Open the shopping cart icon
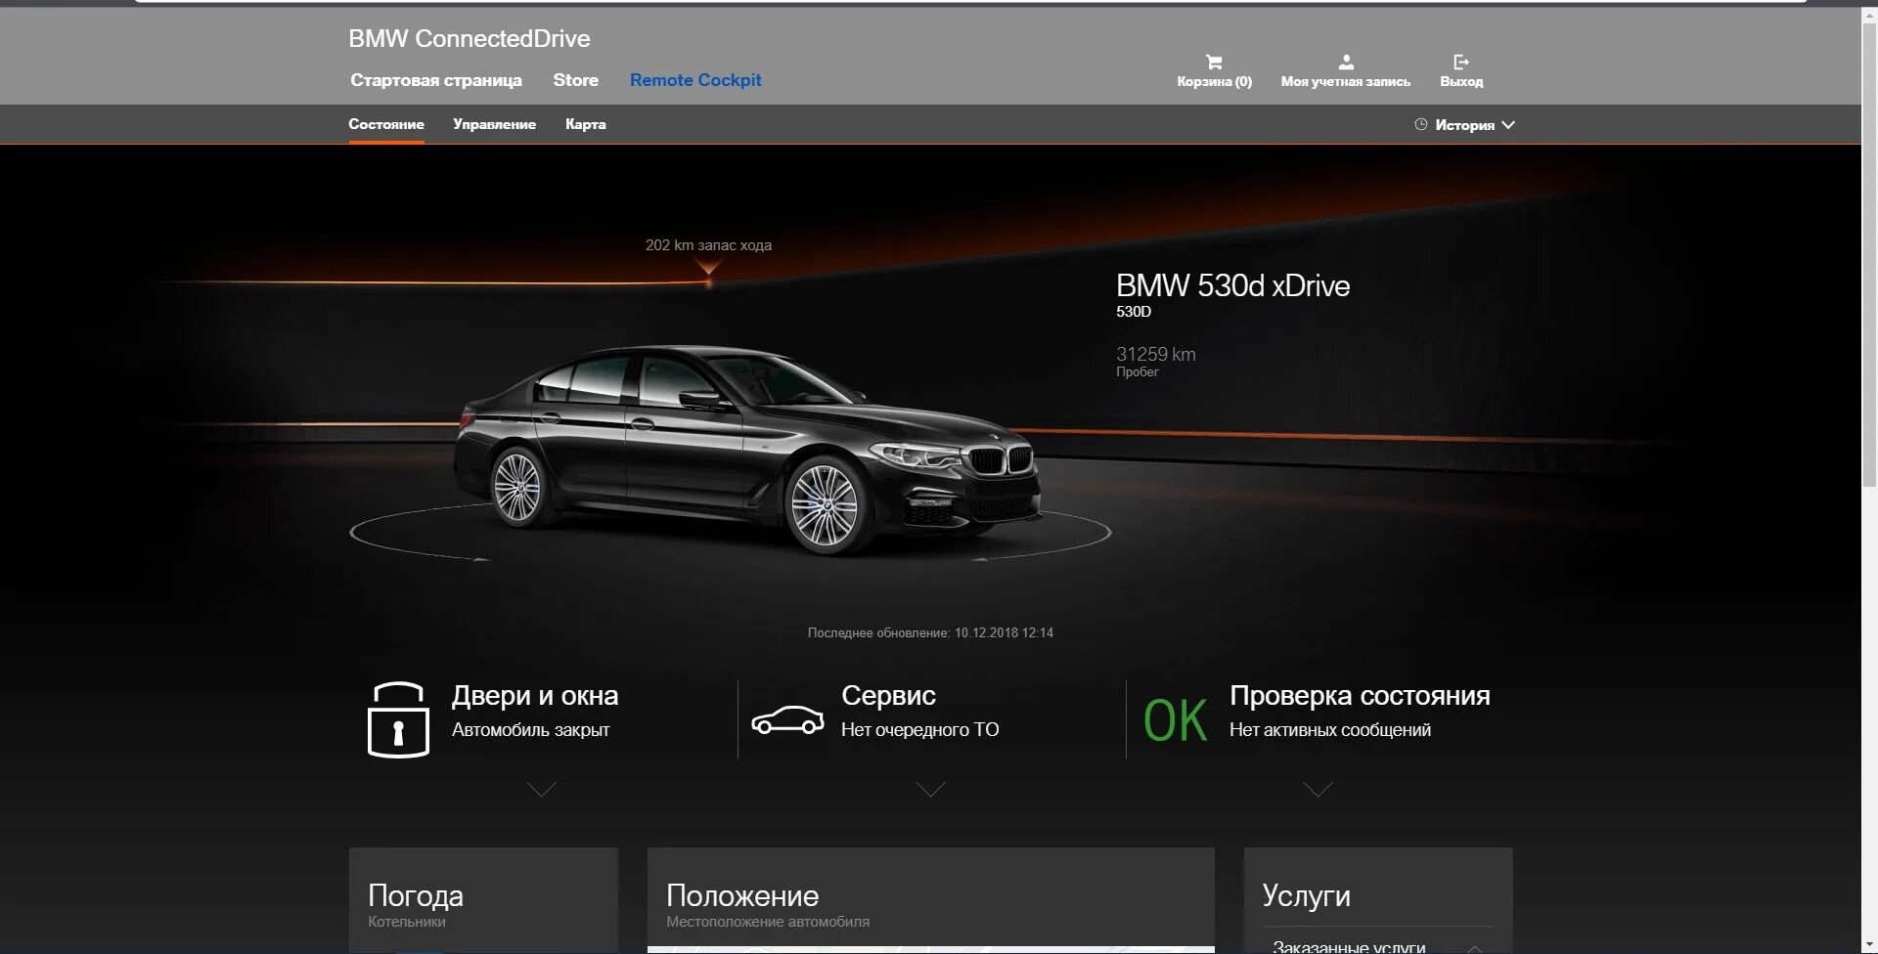Screen dimensions: 1878x954 [1214, 62]
